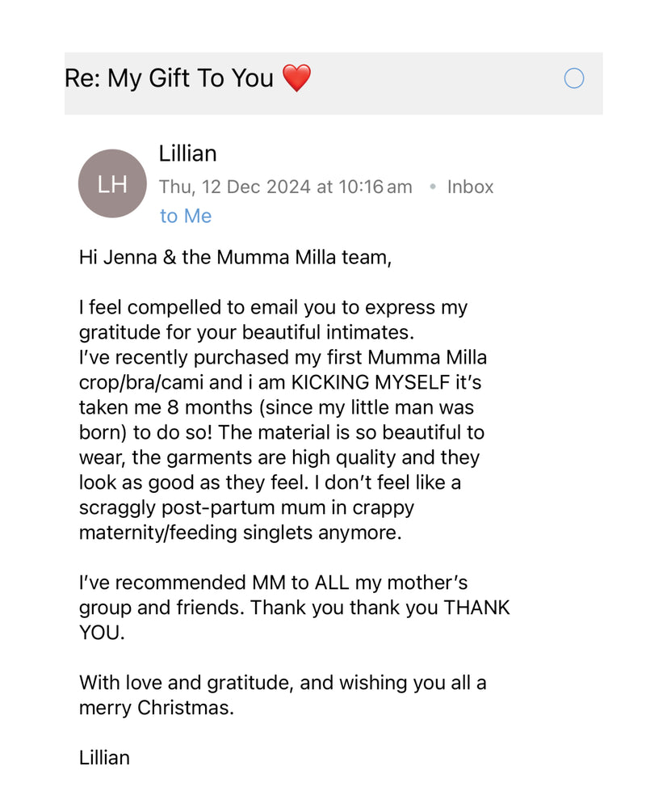Viewport: 646px width, 808px height.
Task: Click the subject "Re: My Gift To You"
Action: [170, 78]
